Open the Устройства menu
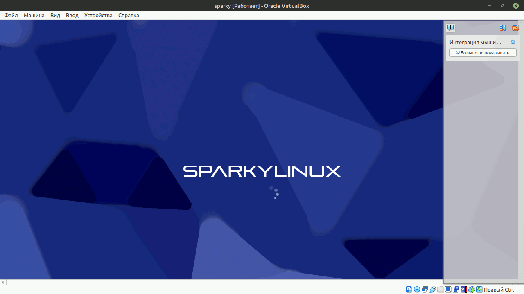Viewport: 524px width, 294px height. click(98, 15)
